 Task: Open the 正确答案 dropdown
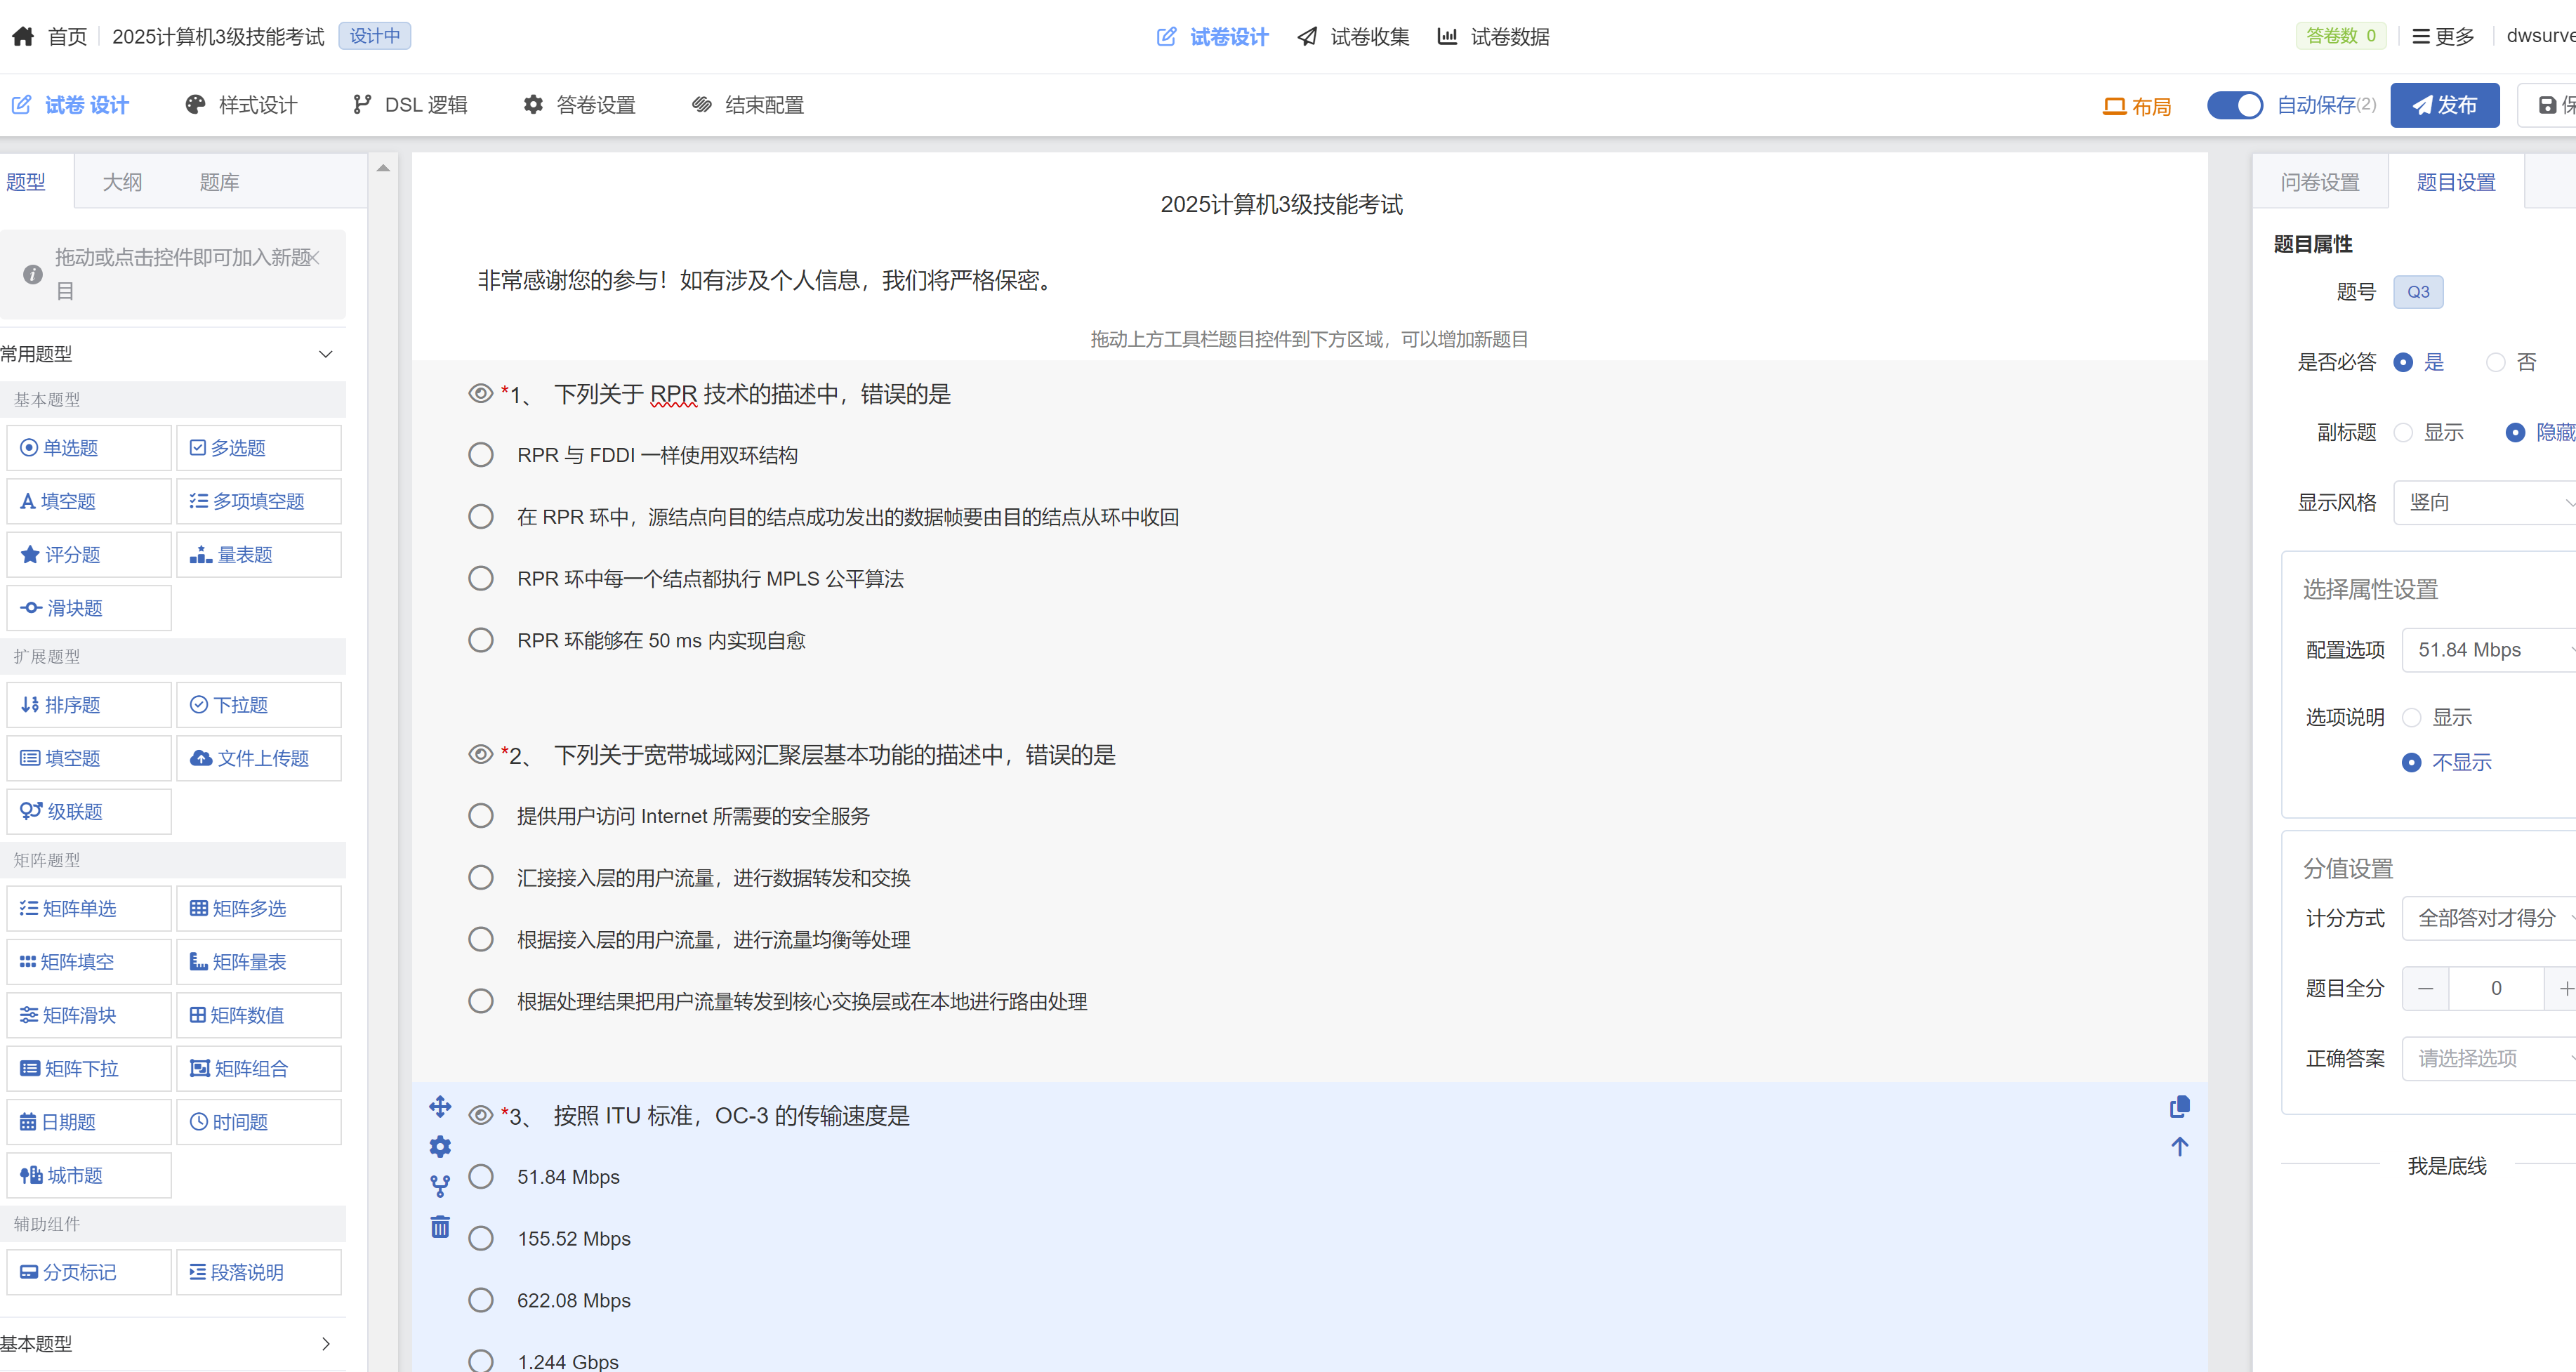2490,1058
